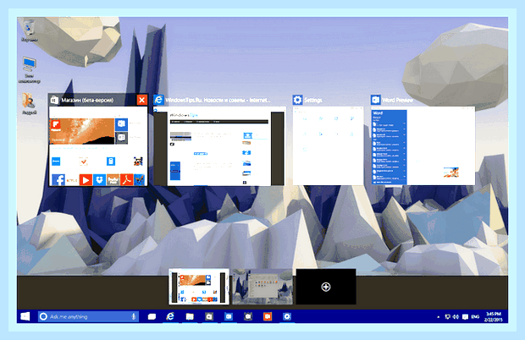Open the clock showing 3:45 PM
Viewport: 525px width, 340px height.
click(x=493, y=316)
